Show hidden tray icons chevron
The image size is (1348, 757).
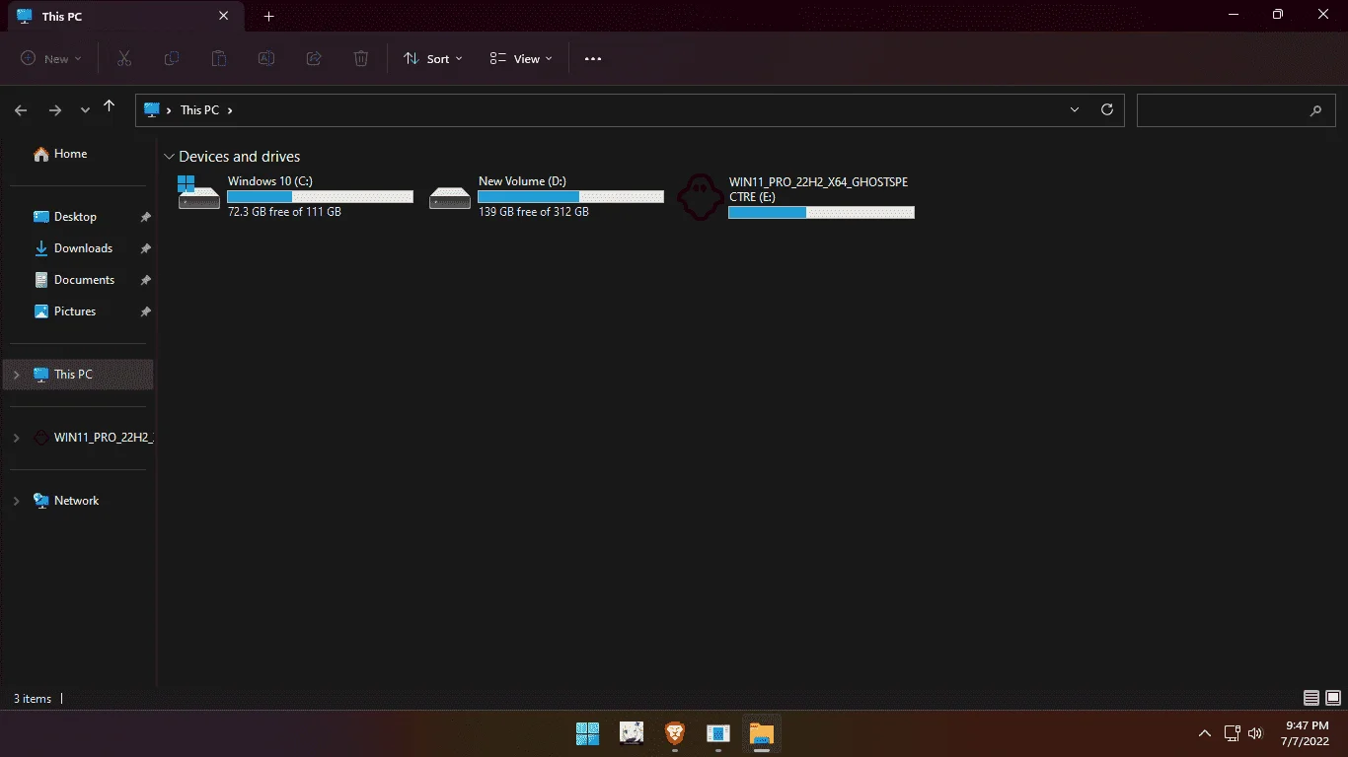(1205, 733)
